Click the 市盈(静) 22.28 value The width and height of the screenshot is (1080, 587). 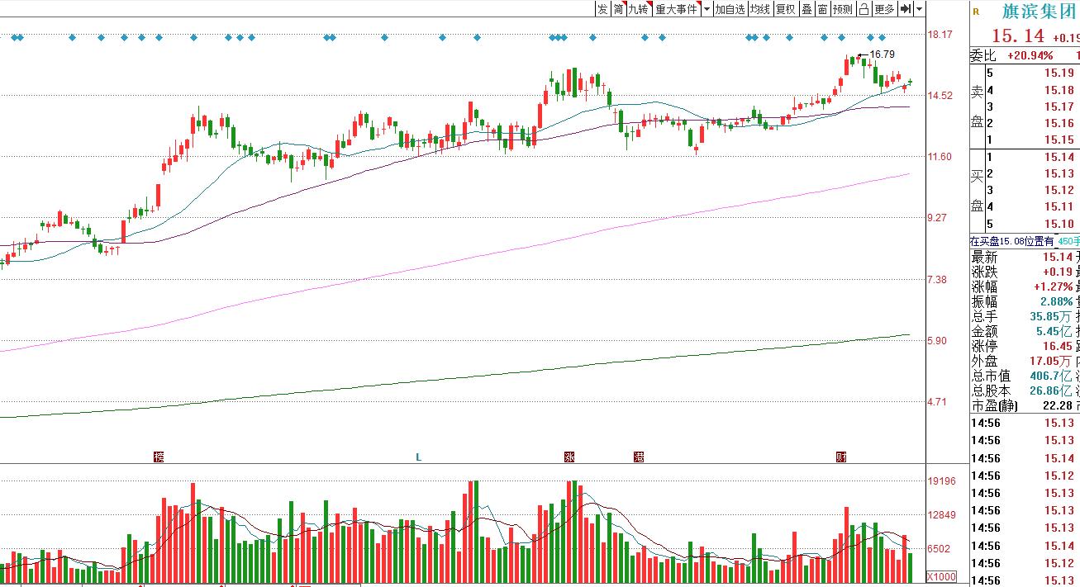(1059, 405)
